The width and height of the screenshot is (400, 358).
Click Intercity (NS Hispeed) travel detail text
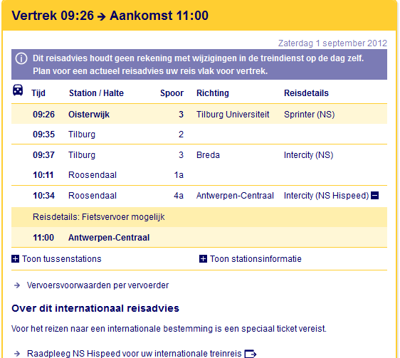[326, 196]
